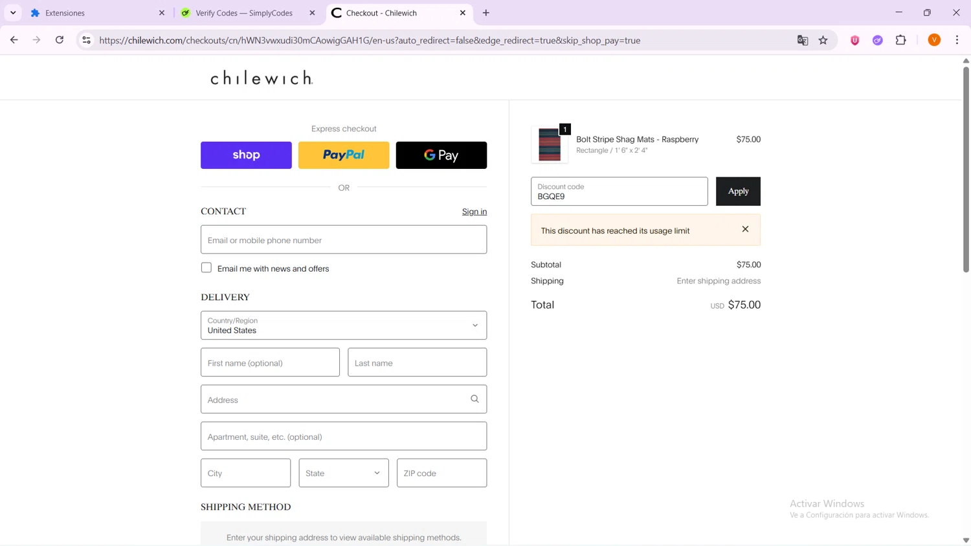Pay with Google Pay button

coord(441,155)
